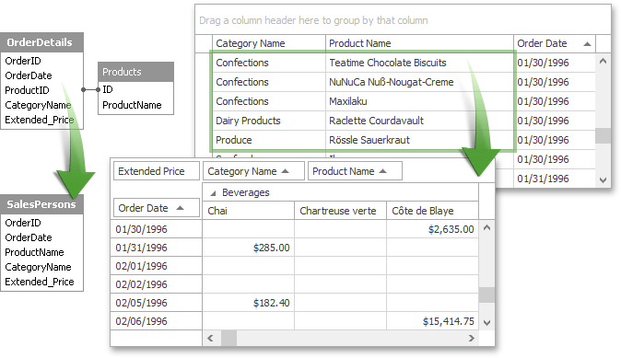
Task: Click pivot horizontal scroll right arrow
Action: 472,339
